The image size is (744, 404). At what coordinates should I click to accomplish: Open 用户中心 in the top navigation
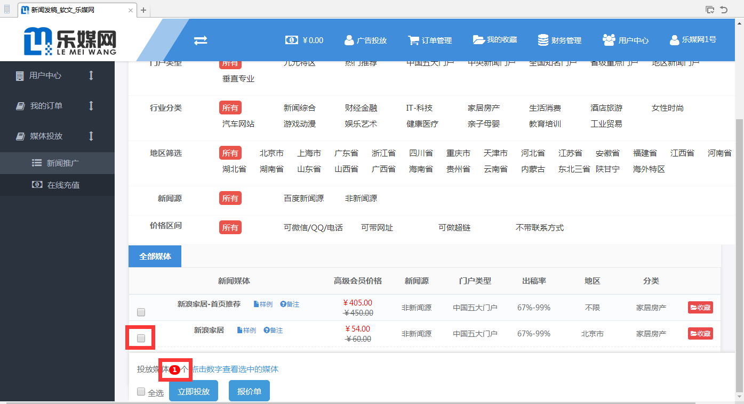coord(626,40)
